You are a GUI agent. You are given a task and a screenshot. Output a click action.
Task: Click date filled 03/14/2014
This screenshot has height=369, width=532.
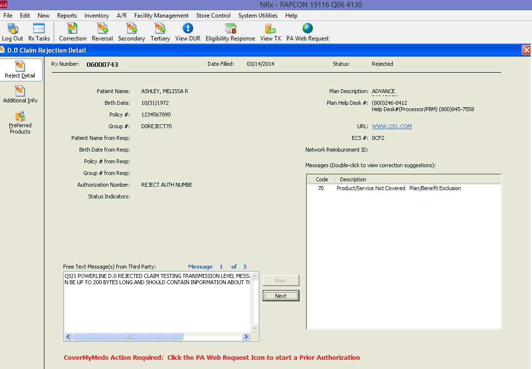pyautogui.click(x=260, y=64)
